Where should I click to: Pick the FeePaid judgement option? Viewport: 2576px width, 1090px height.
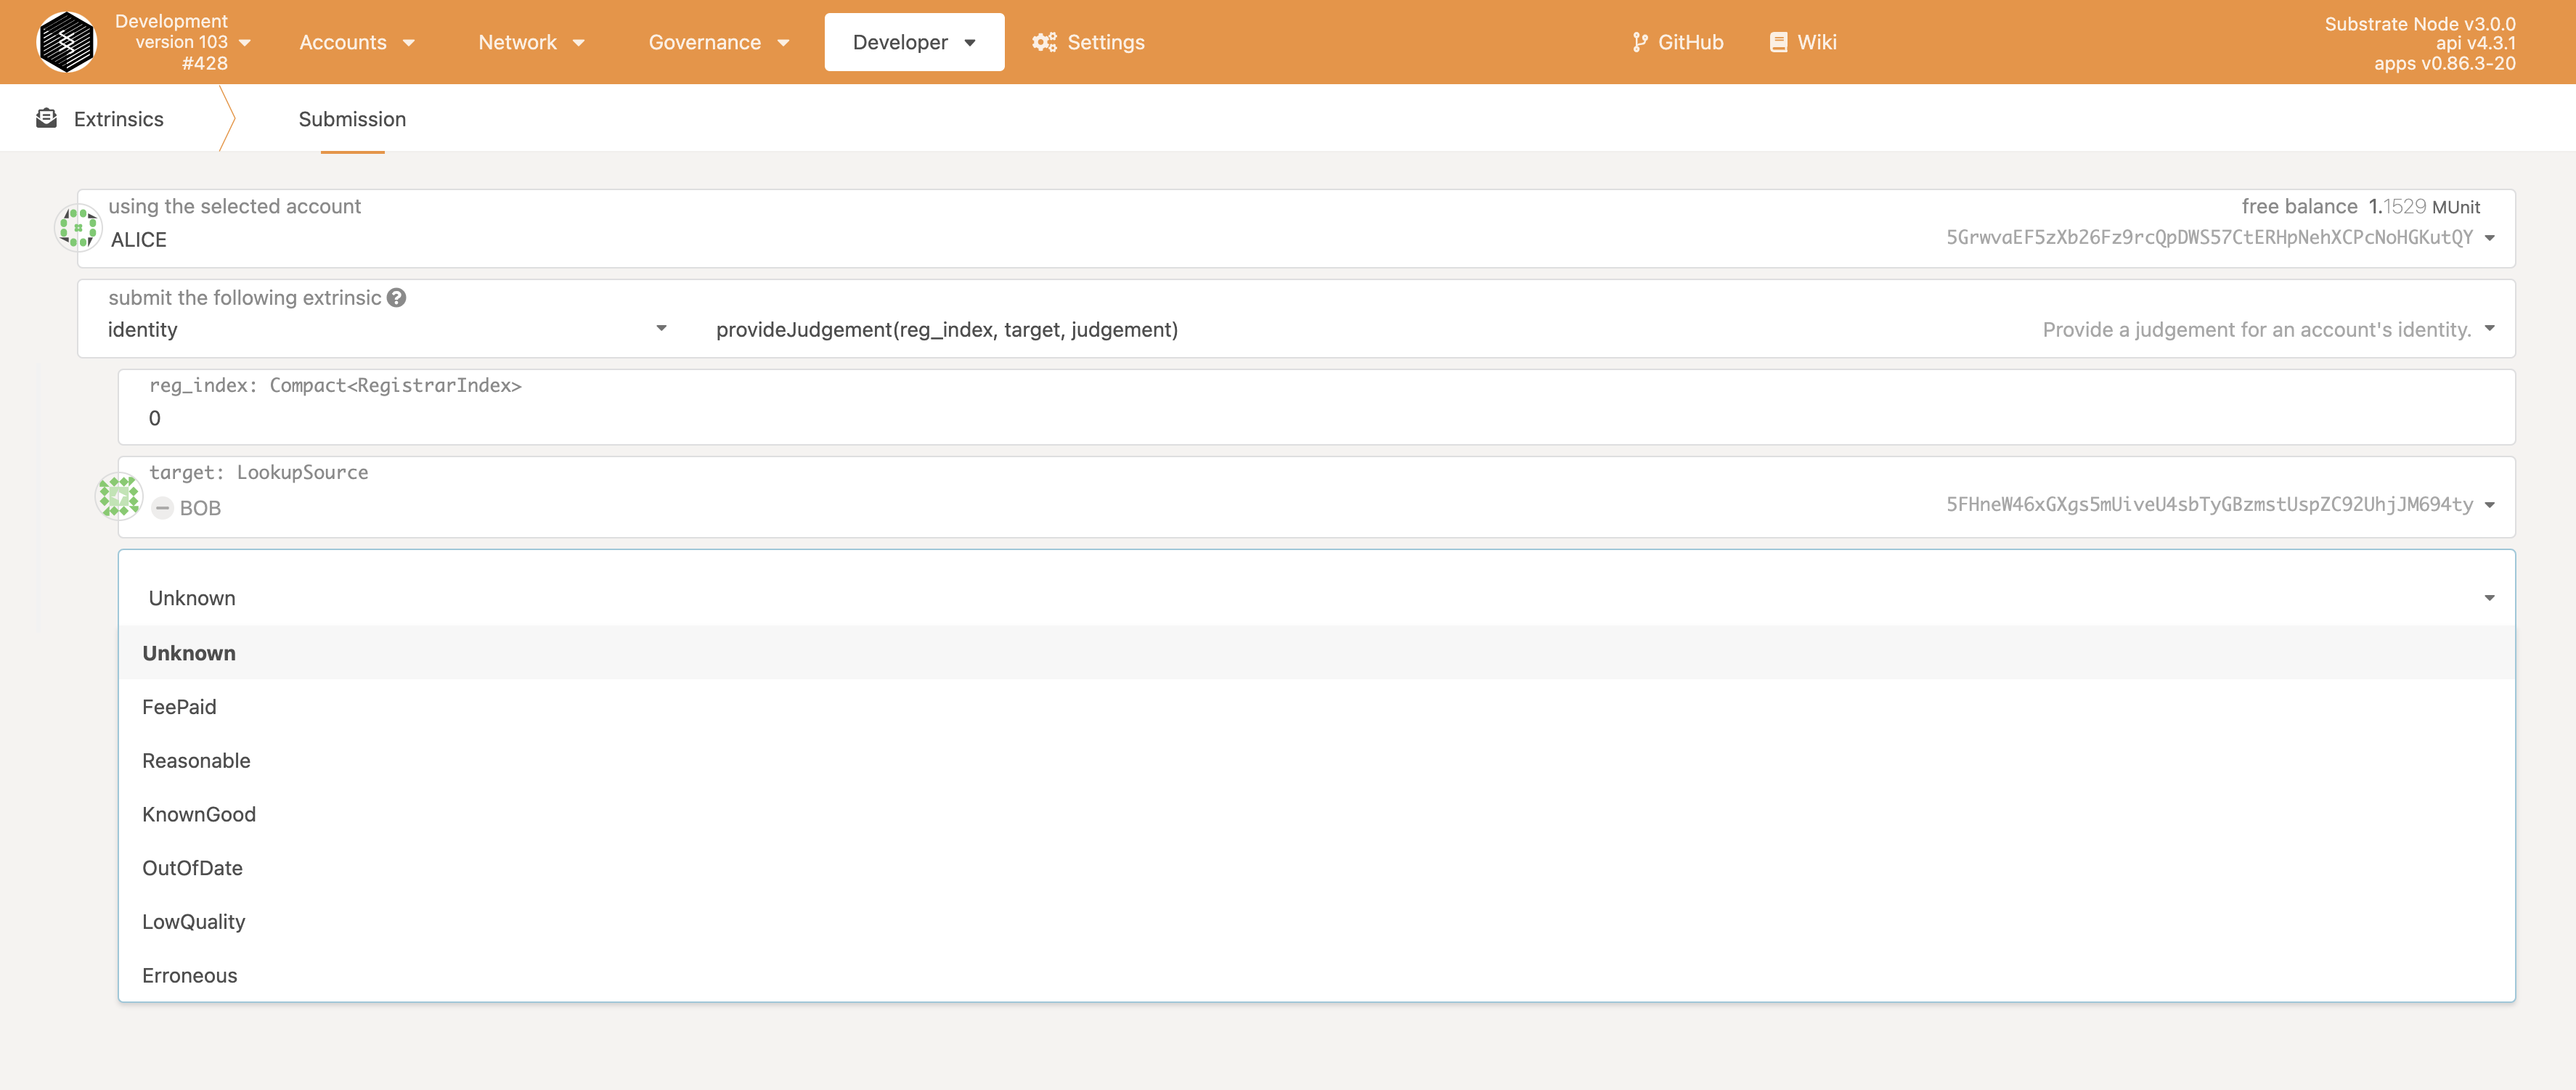(x=179, y=706)
